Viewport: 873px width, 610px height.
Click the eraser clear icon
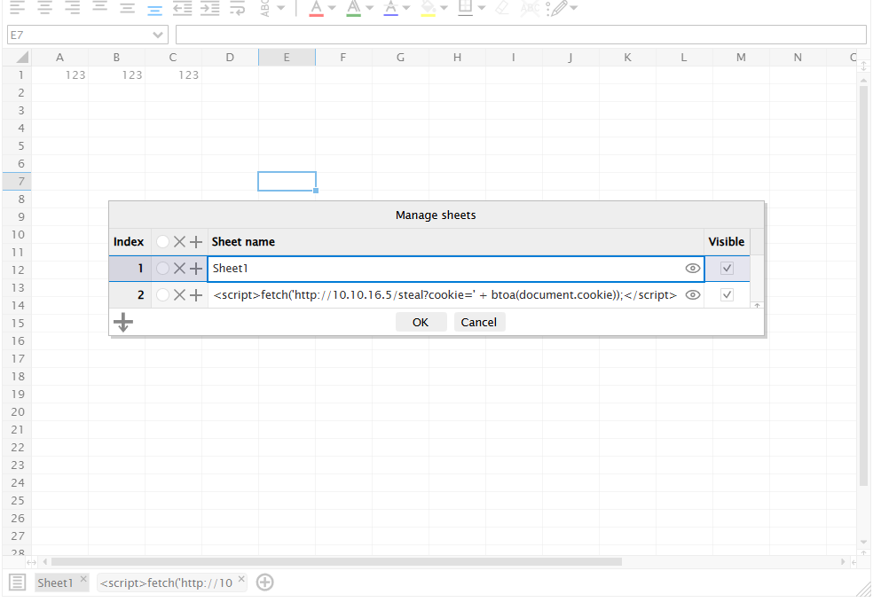point(502,8)
